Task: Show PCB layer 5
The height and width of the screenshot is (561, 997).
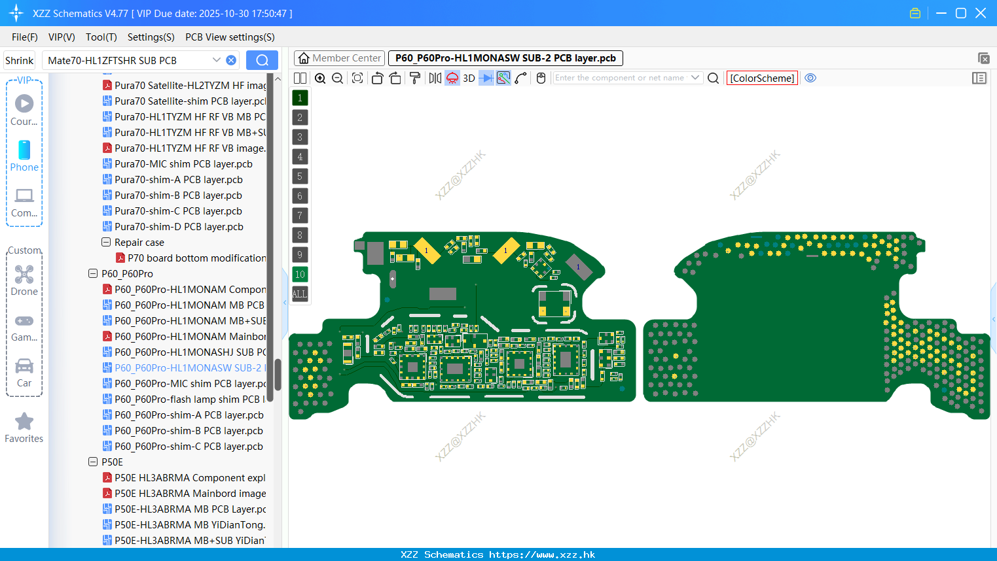Action: [x=300, y=177]
